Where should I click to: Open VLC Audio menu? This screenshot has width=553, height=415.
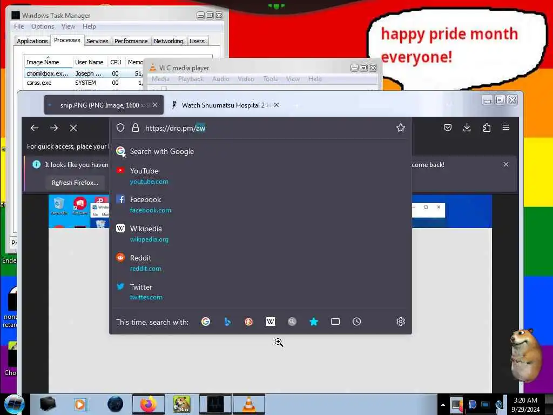click(221, 79)
